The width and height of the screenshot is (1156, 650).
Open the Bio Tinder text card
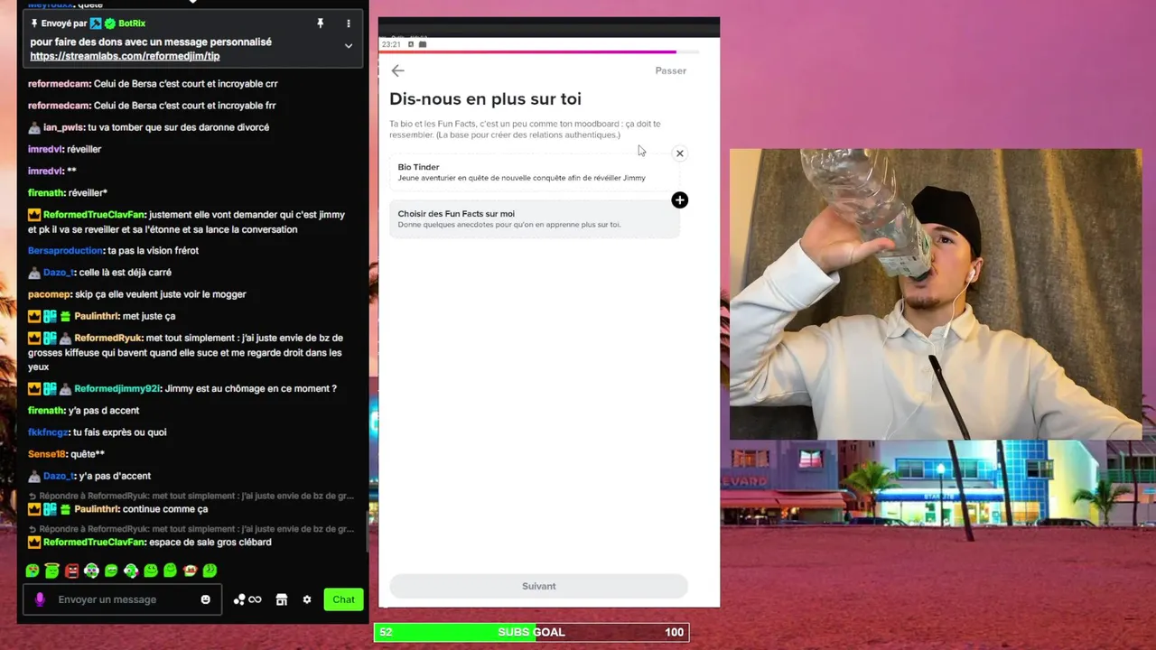(534, 172)
